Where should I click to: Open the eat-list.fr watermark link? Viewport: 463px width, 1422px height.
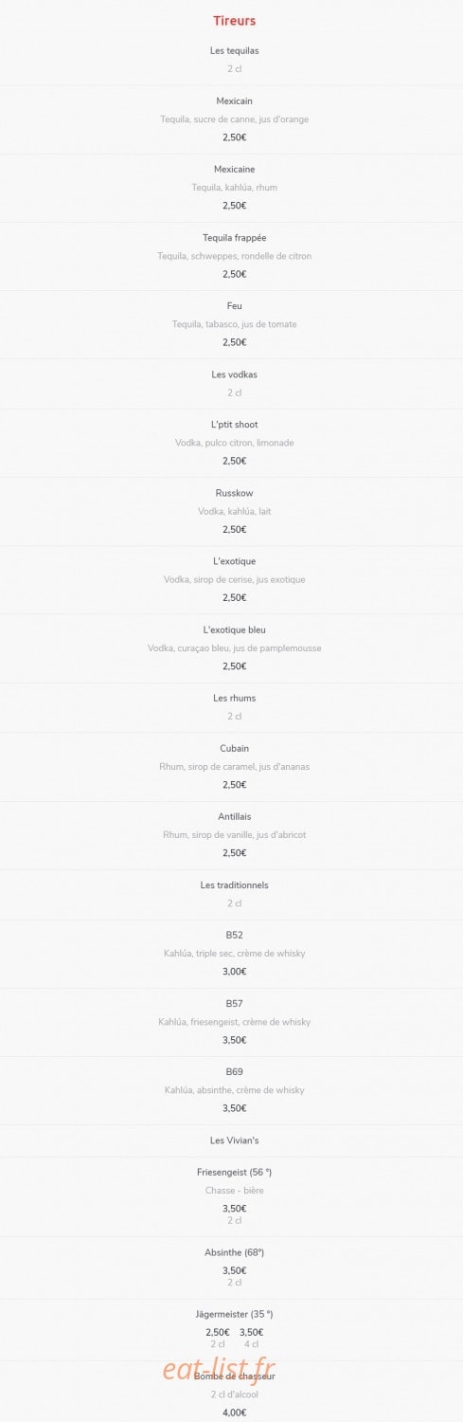pos(219,1369)
